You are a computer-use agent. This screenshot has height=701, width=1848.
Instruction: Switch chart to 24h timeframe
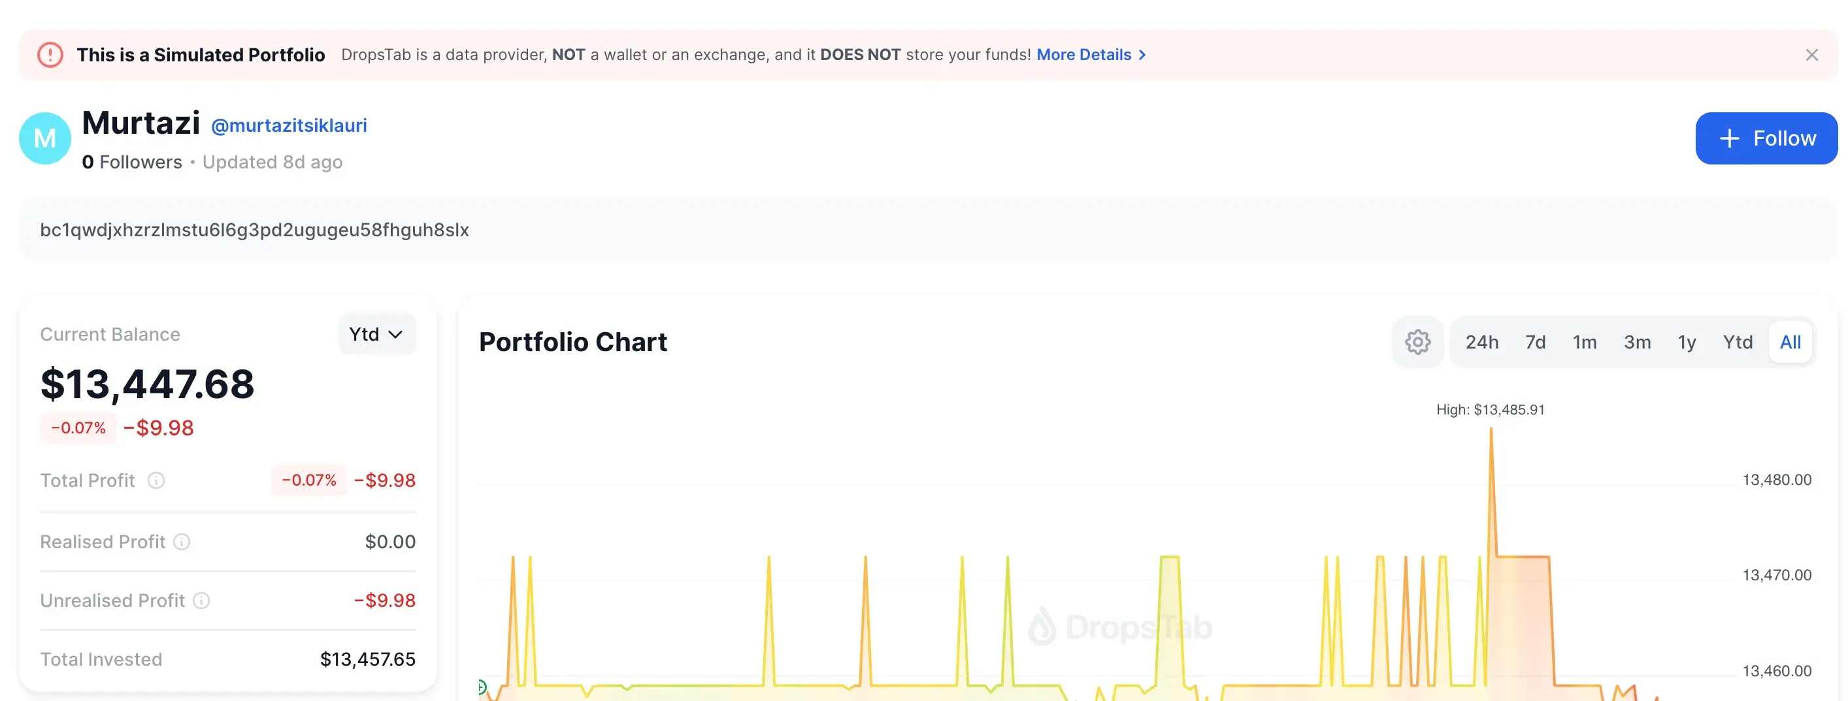pyautogui.click(x=1482, y=342)
